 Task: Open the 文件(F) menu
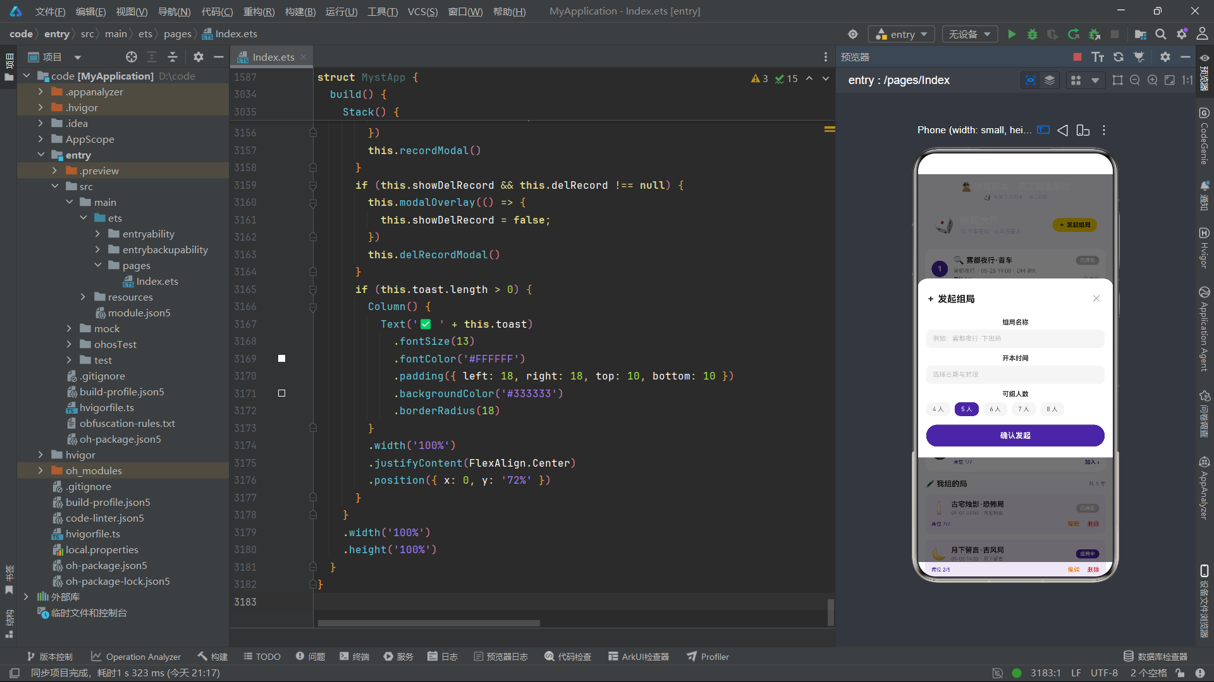point(50,11)
